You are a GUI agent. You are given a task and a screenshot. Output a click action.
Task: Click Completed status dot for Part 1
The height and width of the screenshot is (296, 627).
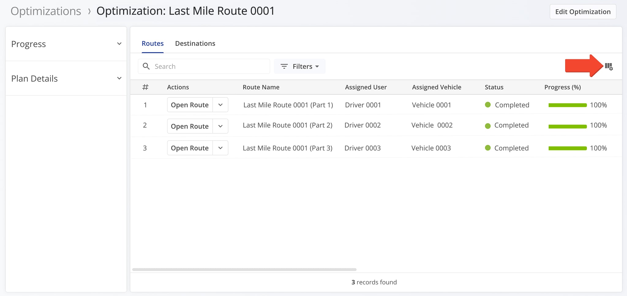tap(488, 105)
